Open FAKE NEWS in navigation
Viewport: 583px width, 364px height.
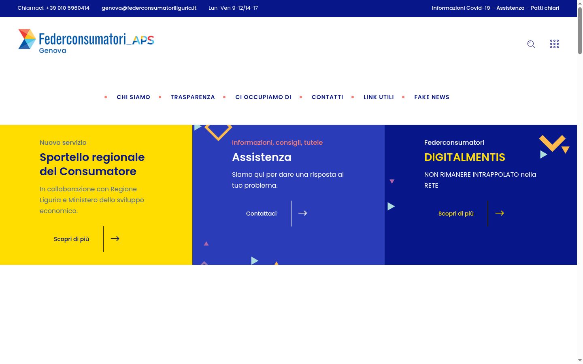click(432, 97)
